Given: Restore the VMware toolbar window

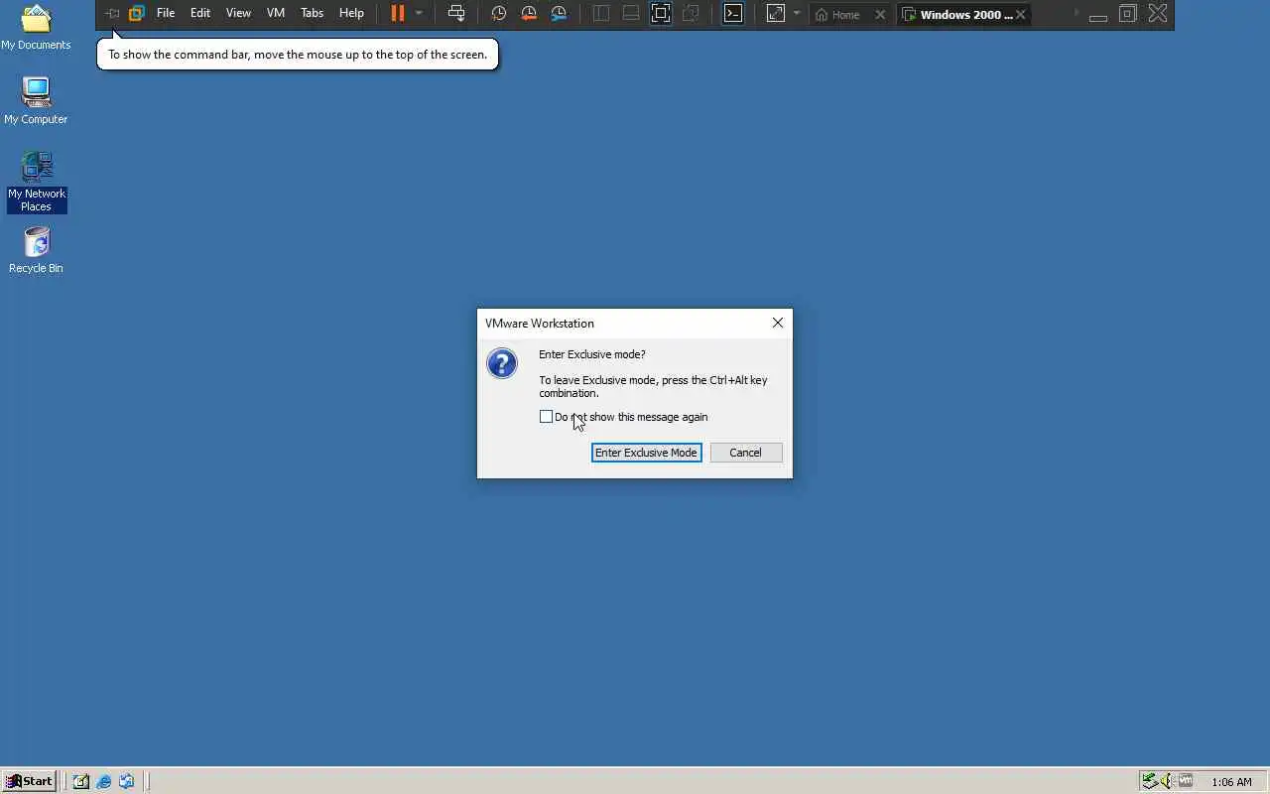Looking at the screenshot, I should [x=1128, y=14].
